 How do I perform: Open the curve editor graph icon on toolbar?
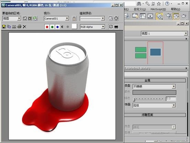coord(143,16)
